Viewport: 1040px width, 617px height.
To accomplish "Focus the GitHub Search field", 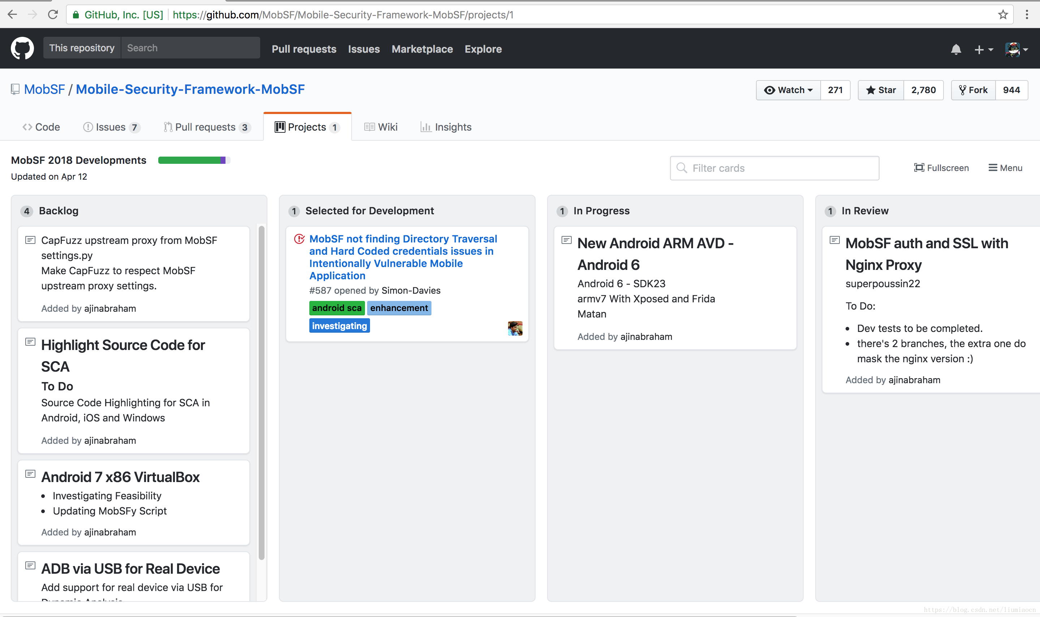I will [x=190, y=48].
